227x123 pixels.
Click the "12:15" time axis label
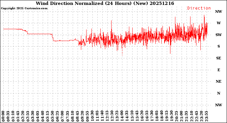pyautogui.click(x=107, y=116)
